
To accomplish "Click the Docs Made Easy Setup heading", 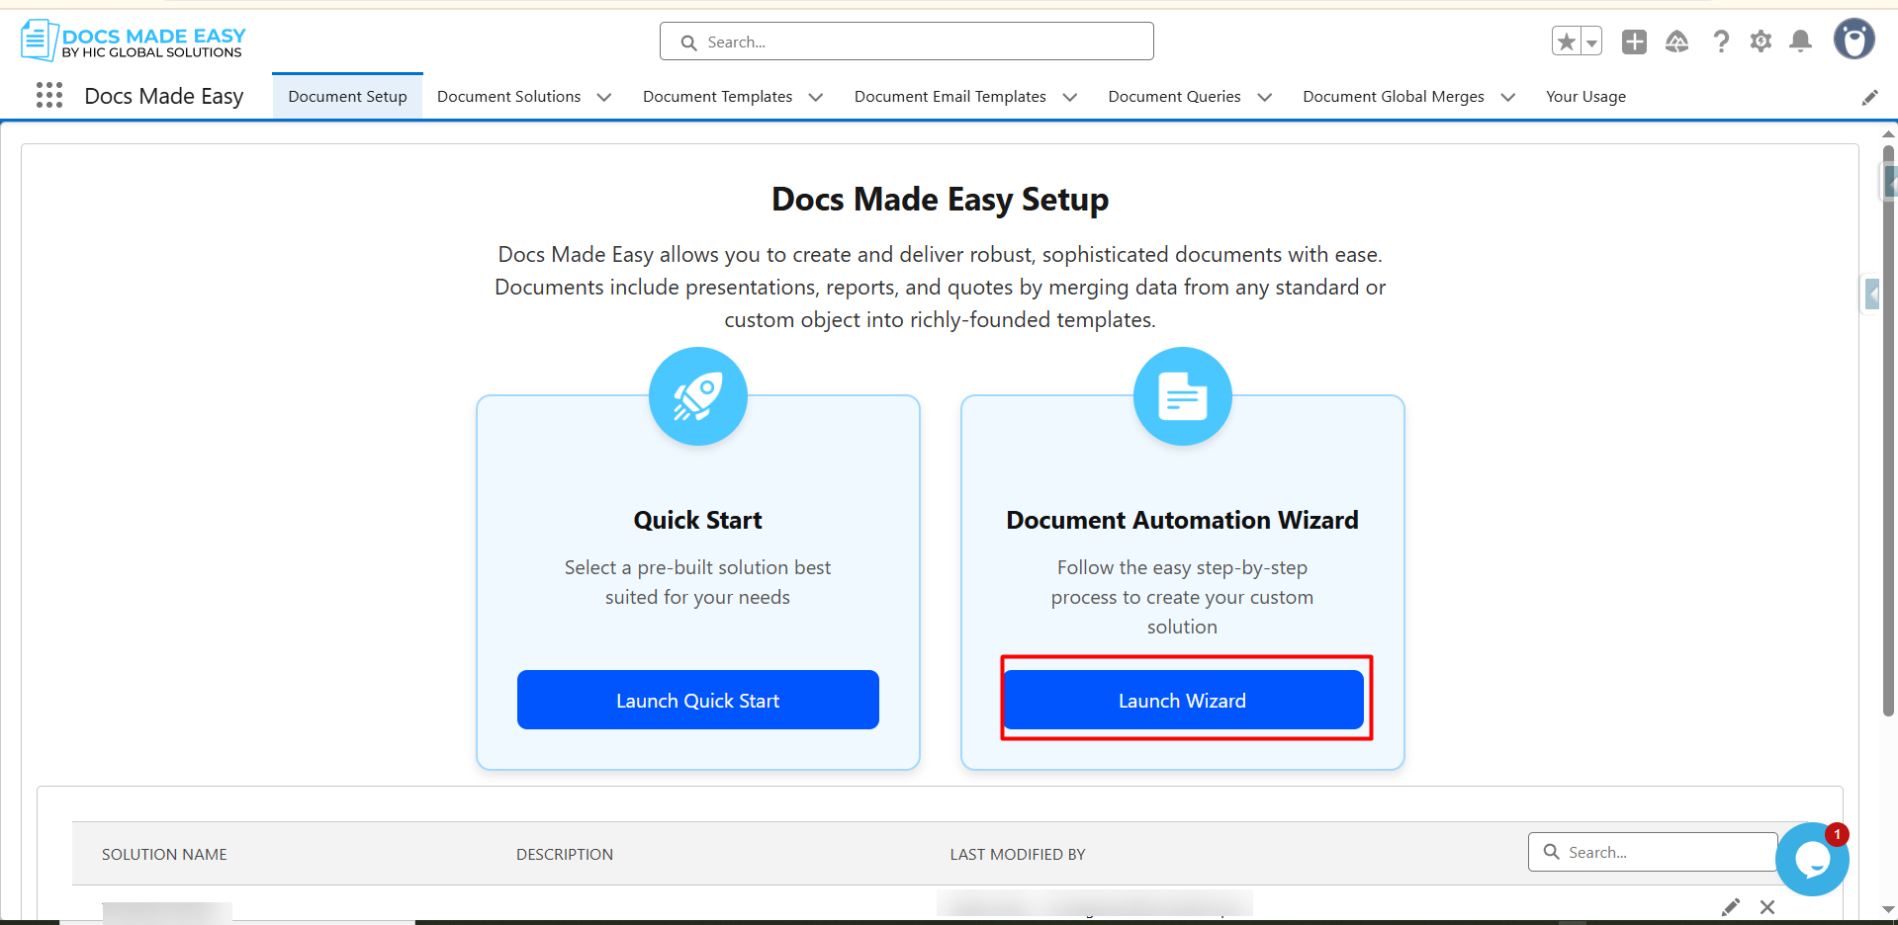I will point(940,200).
